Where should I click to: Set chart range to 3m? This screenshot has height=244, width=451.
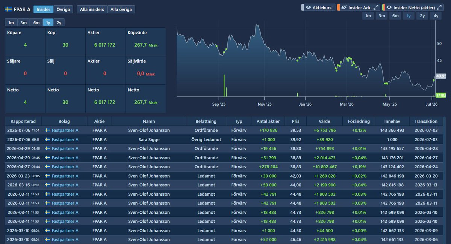tap(382, 16)
